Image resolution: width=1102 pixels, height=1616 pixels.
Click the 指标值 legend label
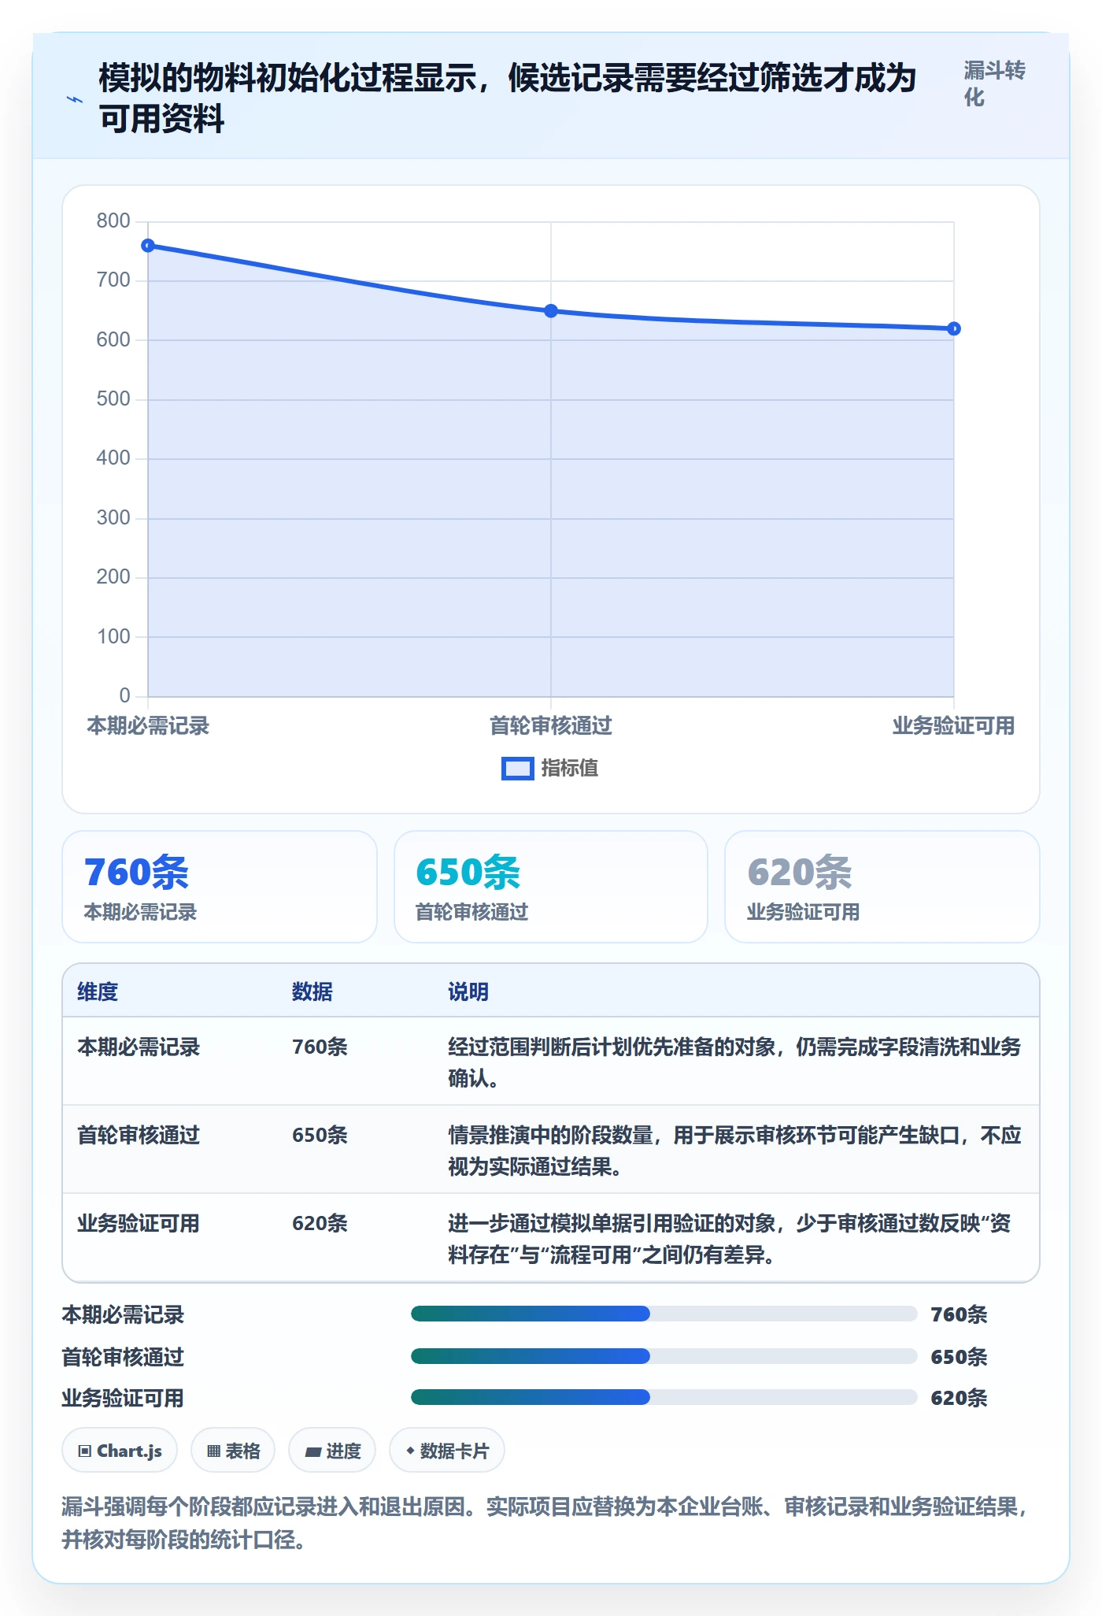point(569,769)
